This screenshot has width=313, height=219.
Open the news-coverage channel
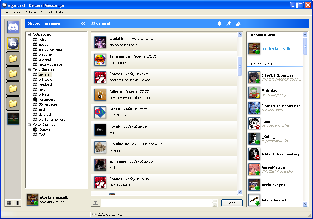click(x=50, y=64)
